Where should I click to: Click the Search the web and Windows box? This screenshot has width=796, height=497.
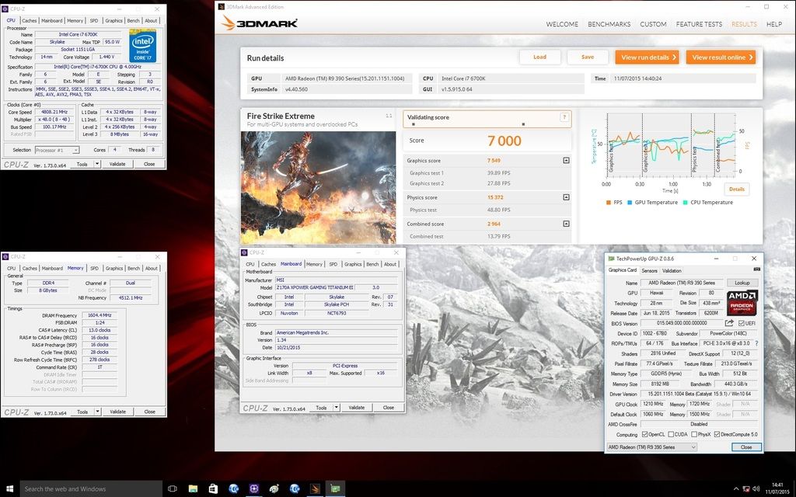click(x=86, y=488)
